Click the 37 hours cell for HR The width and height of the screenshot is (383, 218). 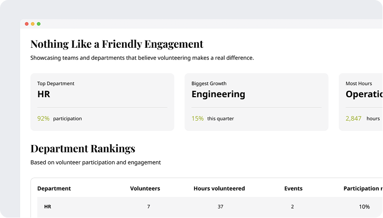[219, 207]
